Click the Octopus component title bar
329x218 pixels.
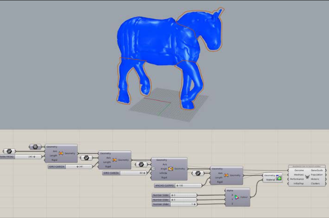307,167
